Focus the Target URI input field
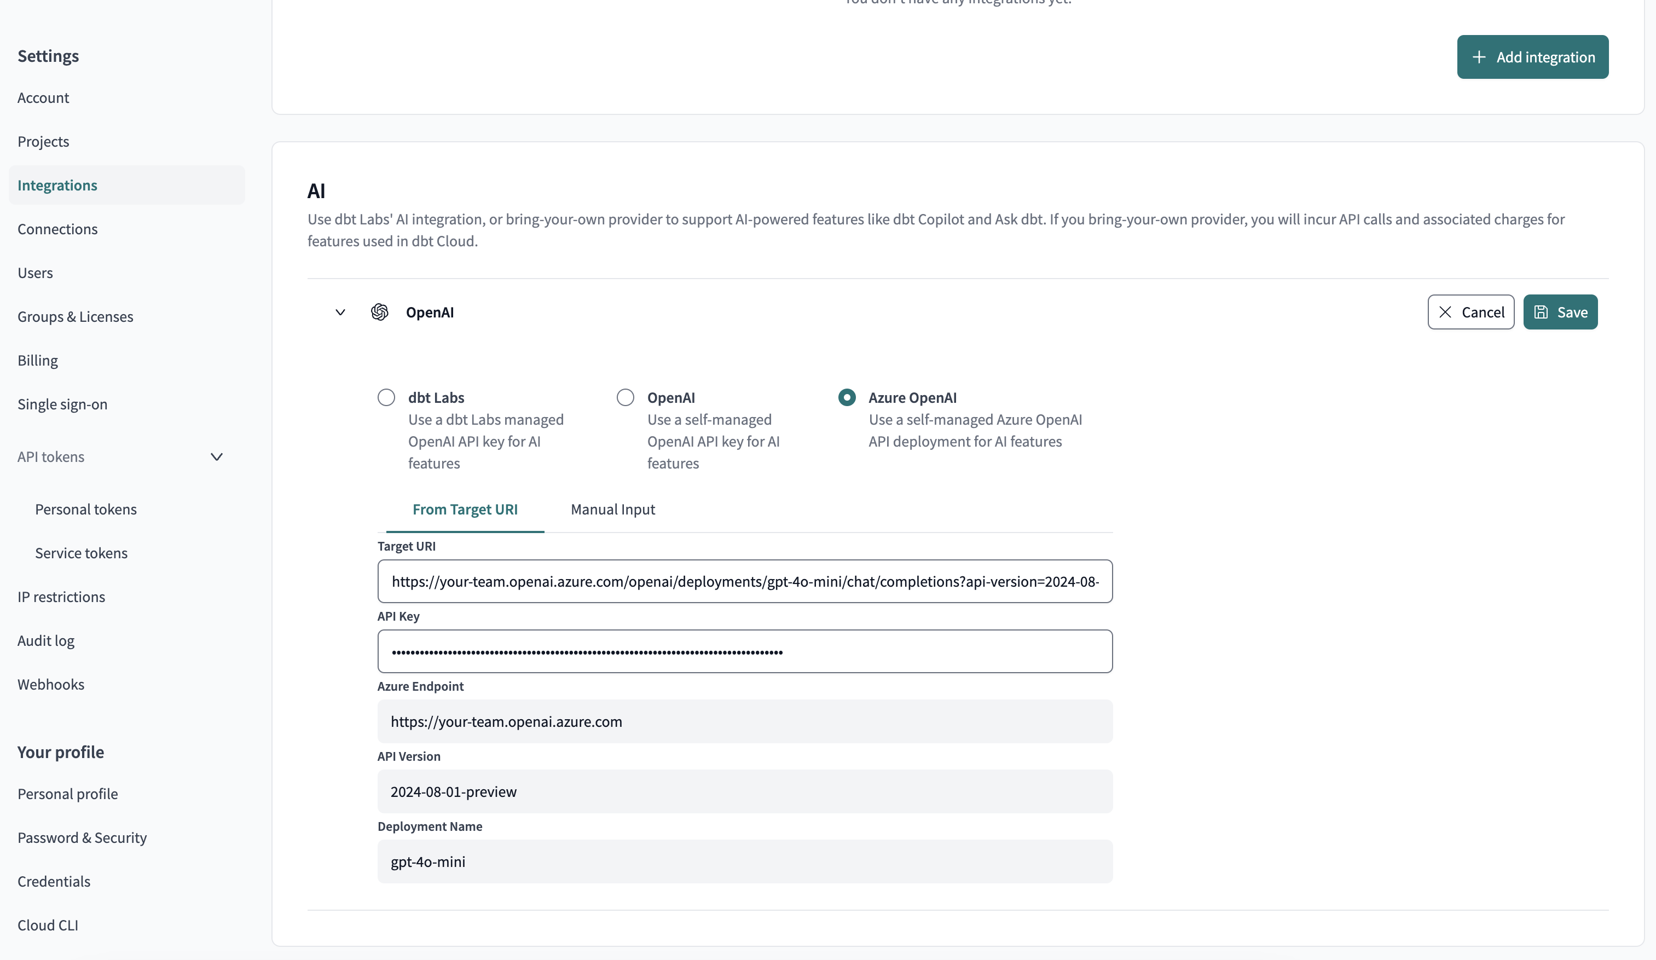The width and height of the screenshot is (1656, 960). click(x=745, y=581)
